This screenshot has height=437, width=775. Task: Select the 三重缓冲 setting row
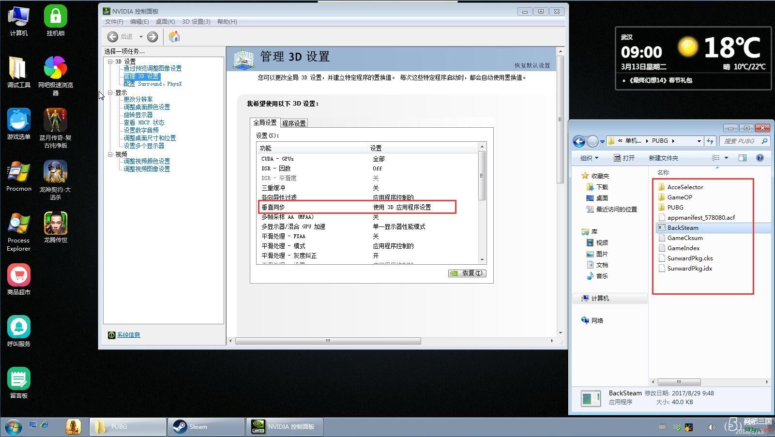click(x=368, y=188)
